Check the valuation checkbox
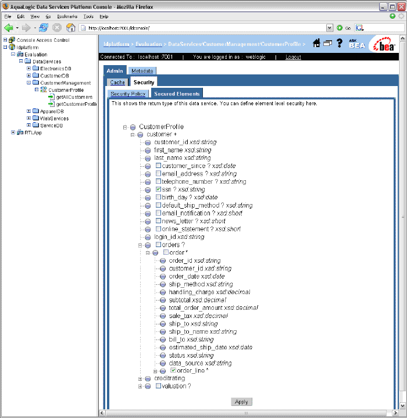The height and width of the screenshot is (418, 407). click(158, 386)
